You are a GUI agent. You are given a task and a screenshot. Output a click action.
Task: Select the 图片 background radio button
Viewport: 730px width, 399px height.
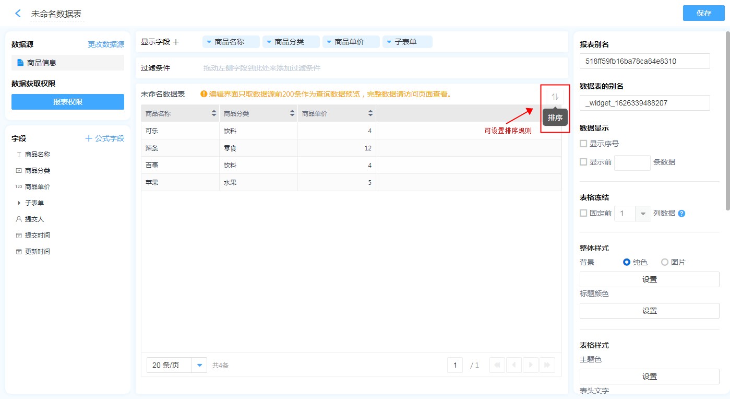click(665, 262)
